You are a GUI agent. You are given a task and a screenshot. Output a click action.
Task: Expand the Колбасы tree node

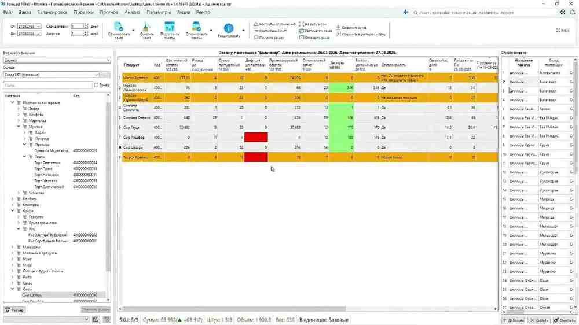click(x=13, y=199)
